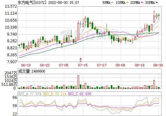Click the red S marker above 07-15
Screen dimensions: 166x116
pos(80,60)
